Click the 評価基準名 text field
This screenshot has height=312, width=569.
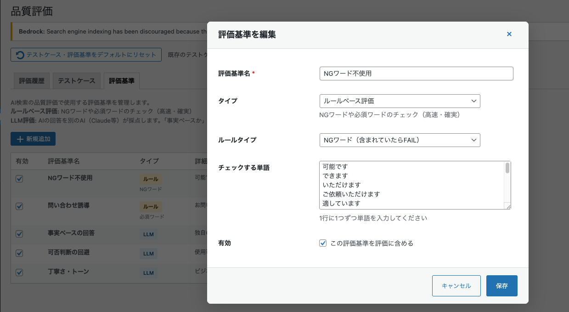click(416, 74)
